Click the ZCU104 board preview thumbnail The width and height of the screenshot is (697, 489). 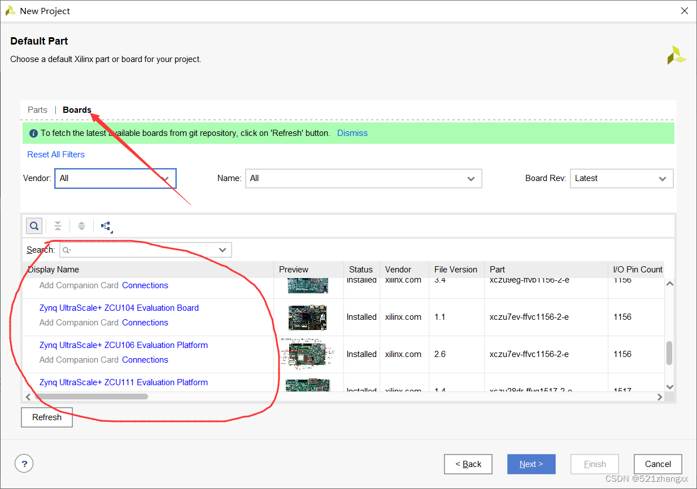(x=307, y=318)
